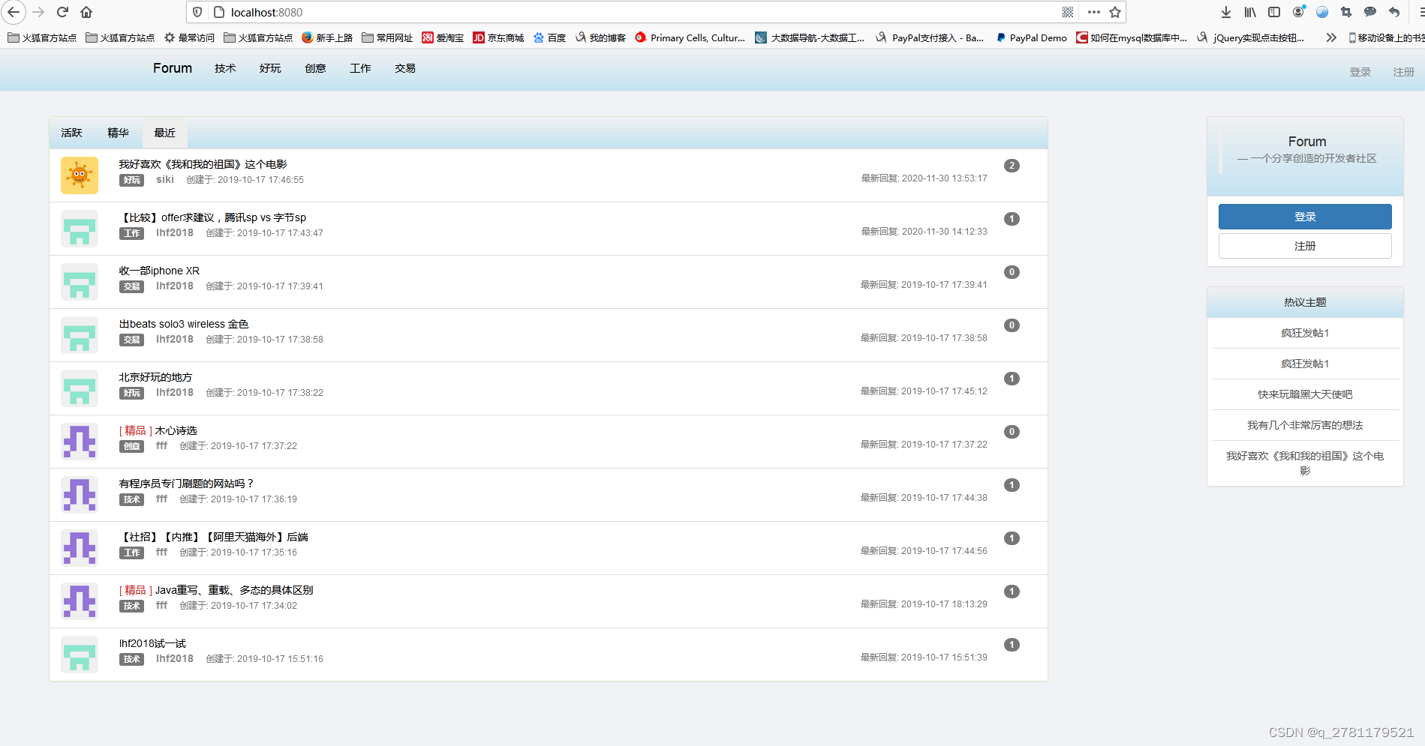Open the 创意 section in navbar
This screenshot has width=1425, height=746.
(x=315, y=68)
